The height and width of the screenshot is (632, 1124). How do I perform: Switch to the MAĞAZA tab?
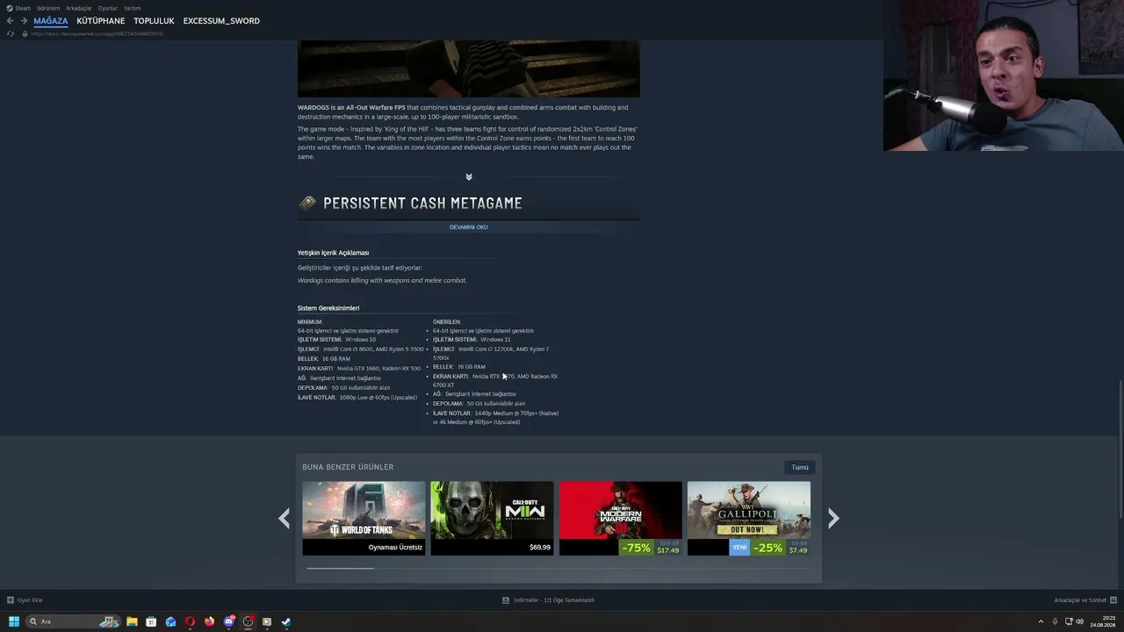[x=51, y=21]
